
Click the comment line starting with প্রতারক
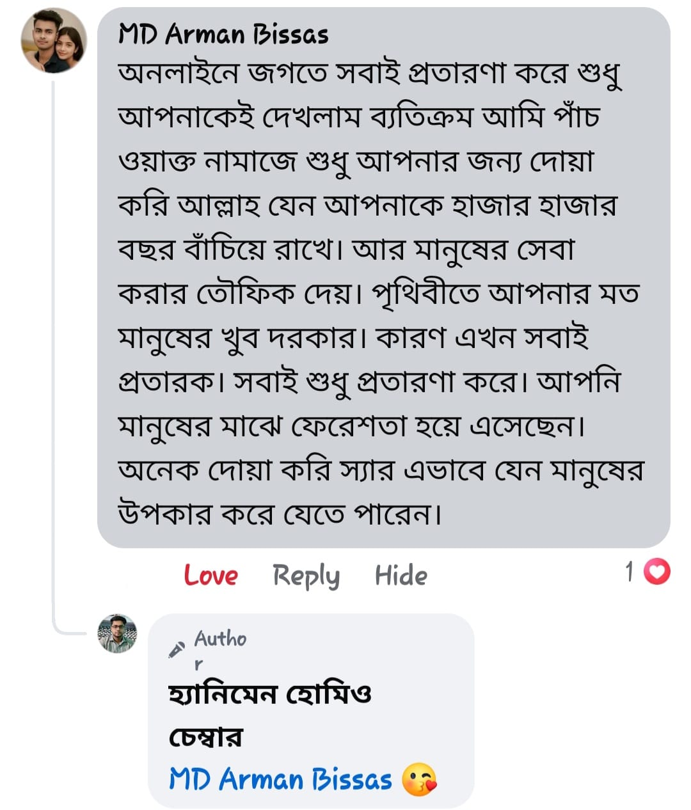(x=369, y=381)
